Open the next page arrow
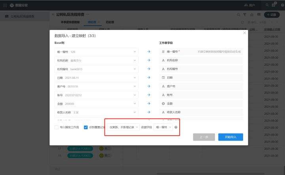The image size is (285, 175). pos(277,22)
